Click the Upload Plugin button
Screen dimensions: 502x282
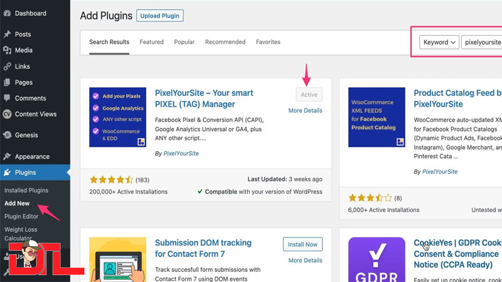pos(160,16)
